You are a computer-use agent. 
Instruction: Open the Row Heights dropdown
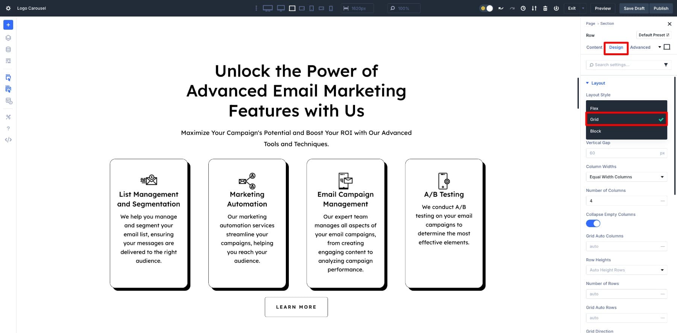pos(626,270)
